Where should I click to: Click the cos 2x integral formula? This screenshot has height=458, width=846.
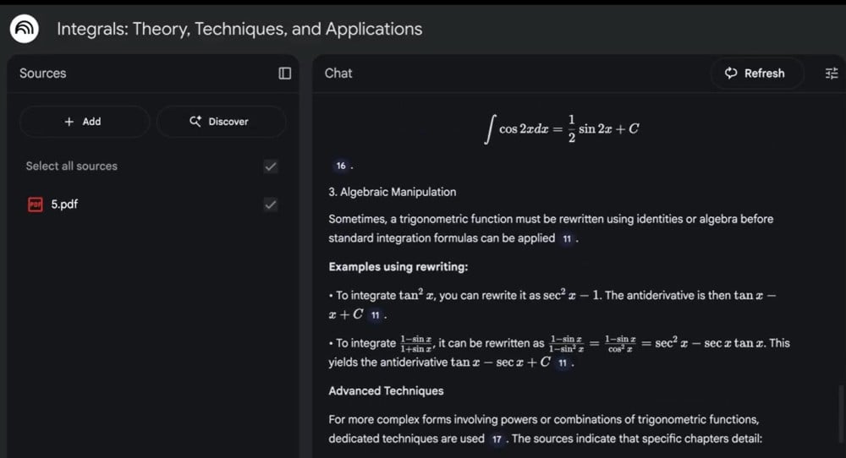pyautogui.click(x=562, y=129)
